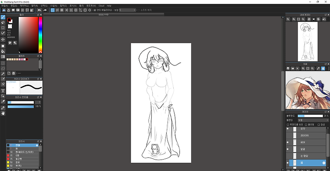This screenshot has height=171, width=330.
Task: Click down arrow of palette panel scrollbar
Action: 40,69
